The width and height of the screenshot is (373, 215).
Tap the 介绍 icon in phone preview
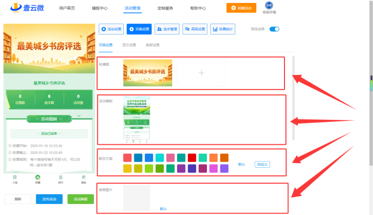(15, 179)
